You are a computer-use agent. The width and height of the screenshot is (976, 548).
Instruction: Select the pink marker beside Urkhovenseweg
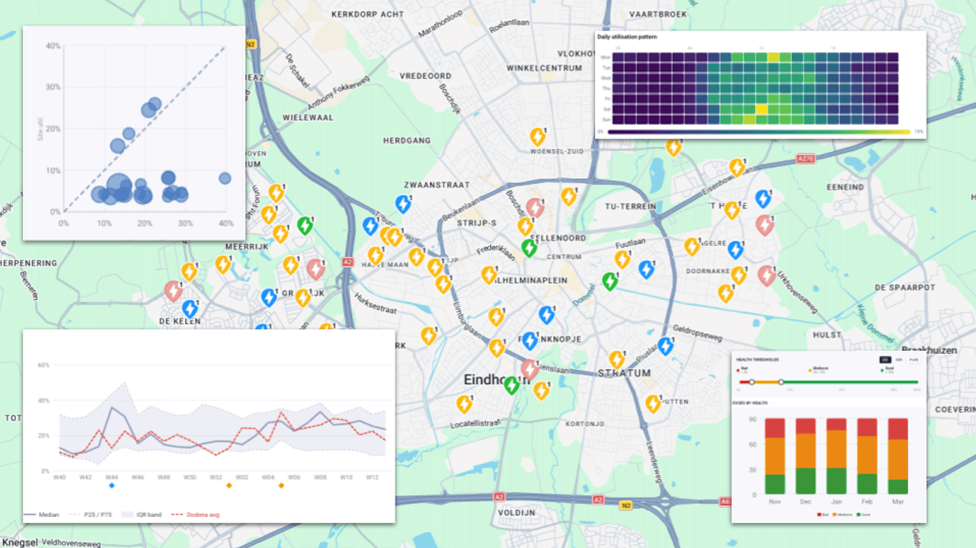tap(767, 276)
